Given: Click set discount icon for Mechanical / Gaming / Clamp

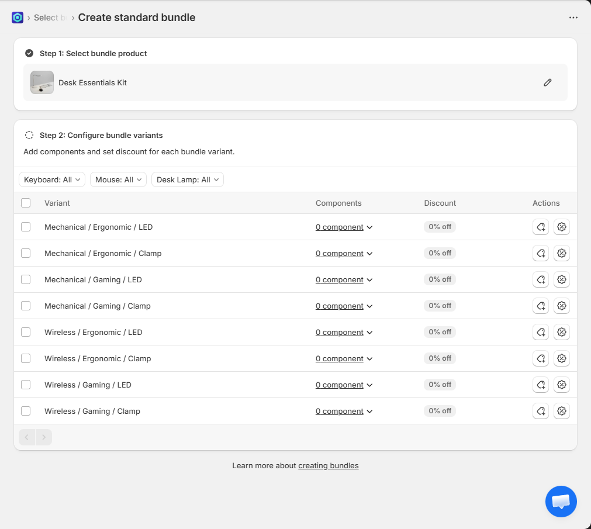Looking at the screenshot, I should point(562,306).
